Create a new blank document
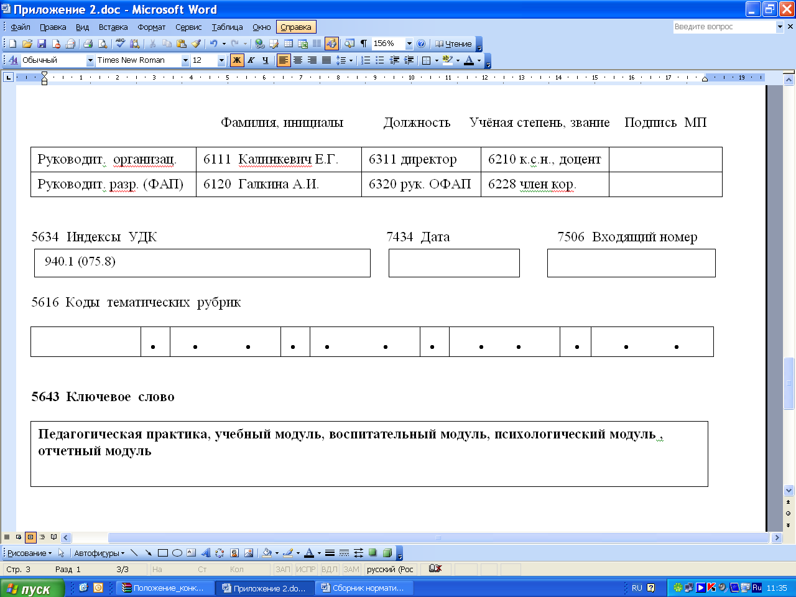The width and height of the screenshot is (796, 597). [x=12, y=44]
